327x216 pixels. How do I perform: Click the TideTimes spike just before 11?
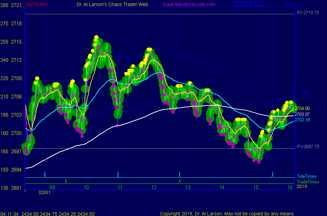(x=118, y=174)
